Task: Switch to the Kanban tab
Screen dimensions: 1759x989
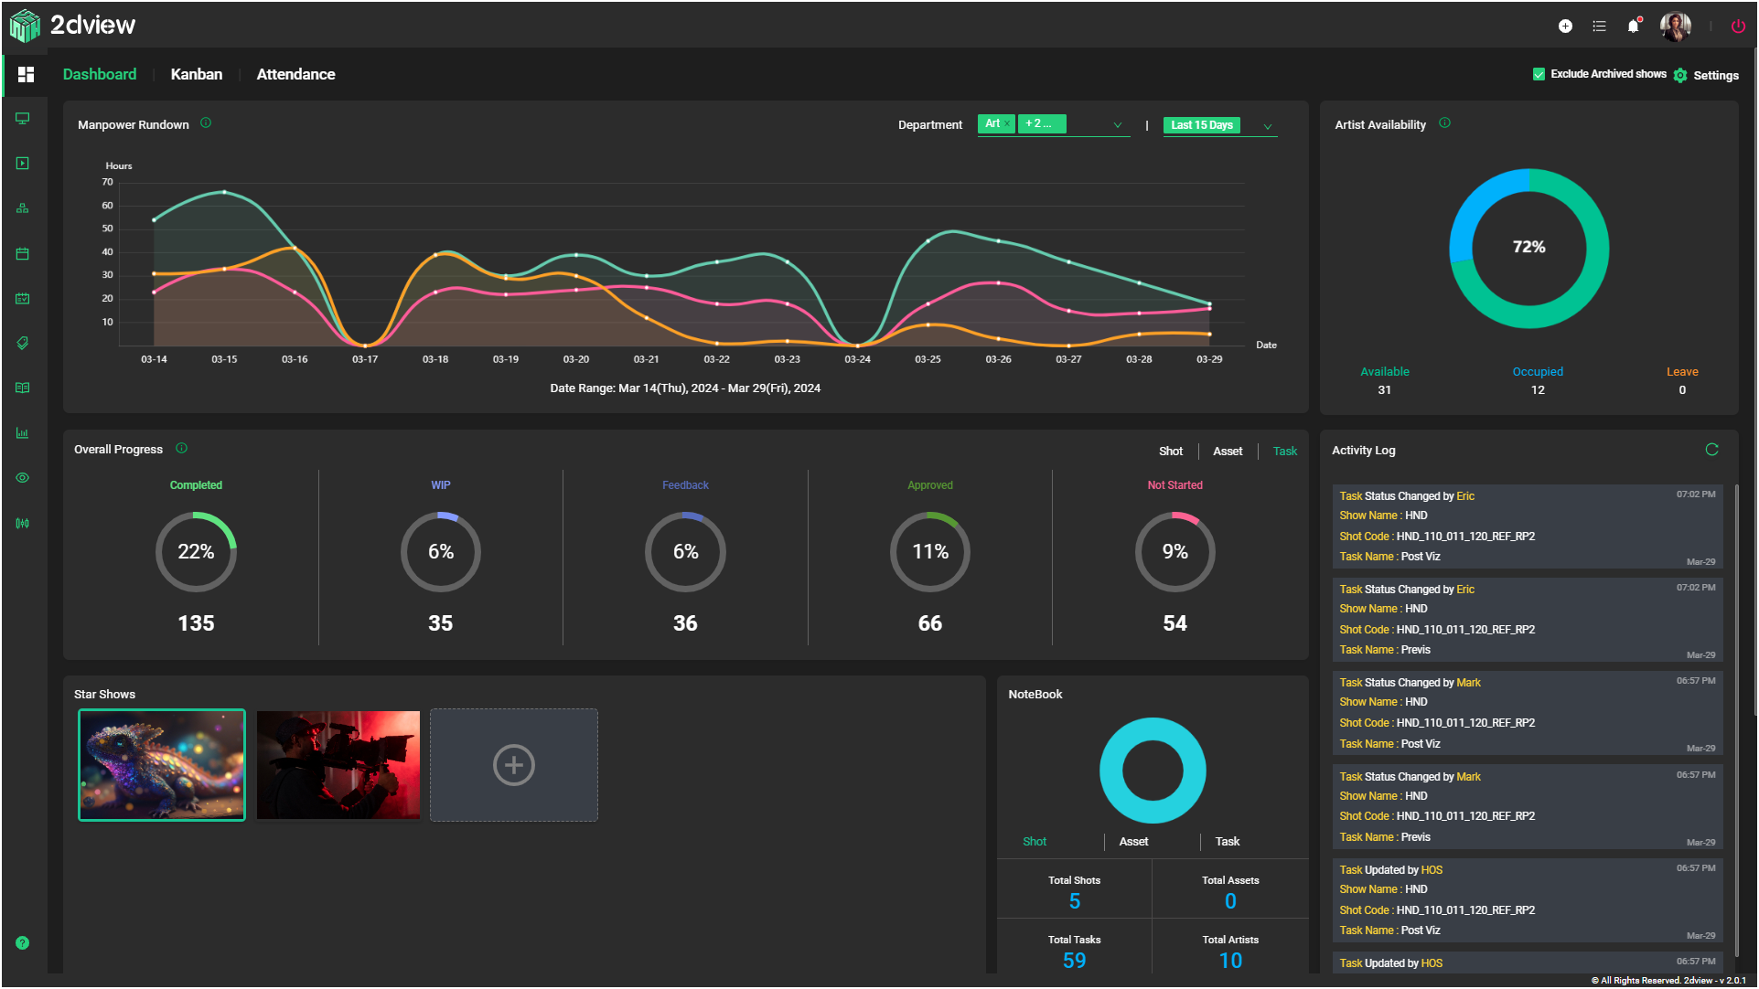Action: click(x=197, y=74)
